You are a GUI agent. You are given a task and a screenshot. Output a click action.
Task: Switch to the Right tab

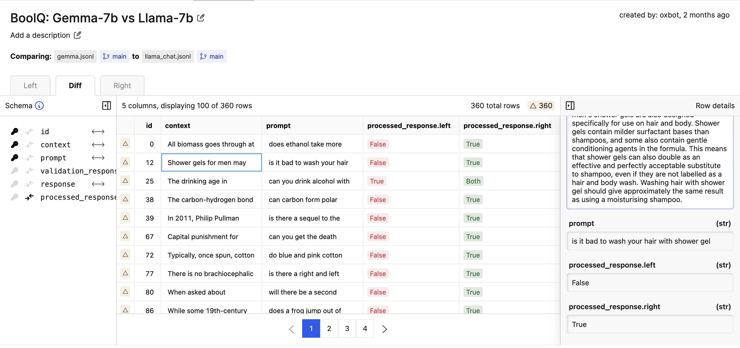click(x=122, y=85)
